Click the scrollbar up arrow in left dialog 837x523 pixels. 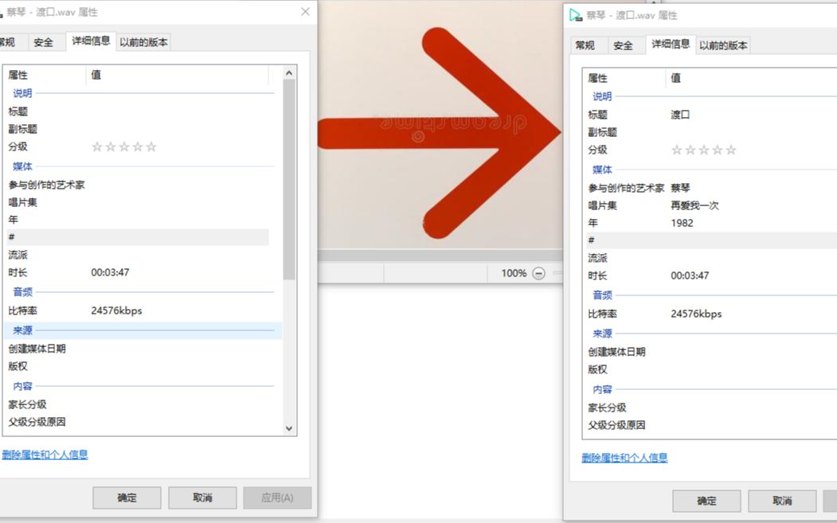click(289, 73)
